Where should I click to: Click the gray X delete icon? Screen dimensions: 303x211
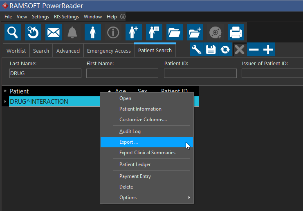click(240, 49)
